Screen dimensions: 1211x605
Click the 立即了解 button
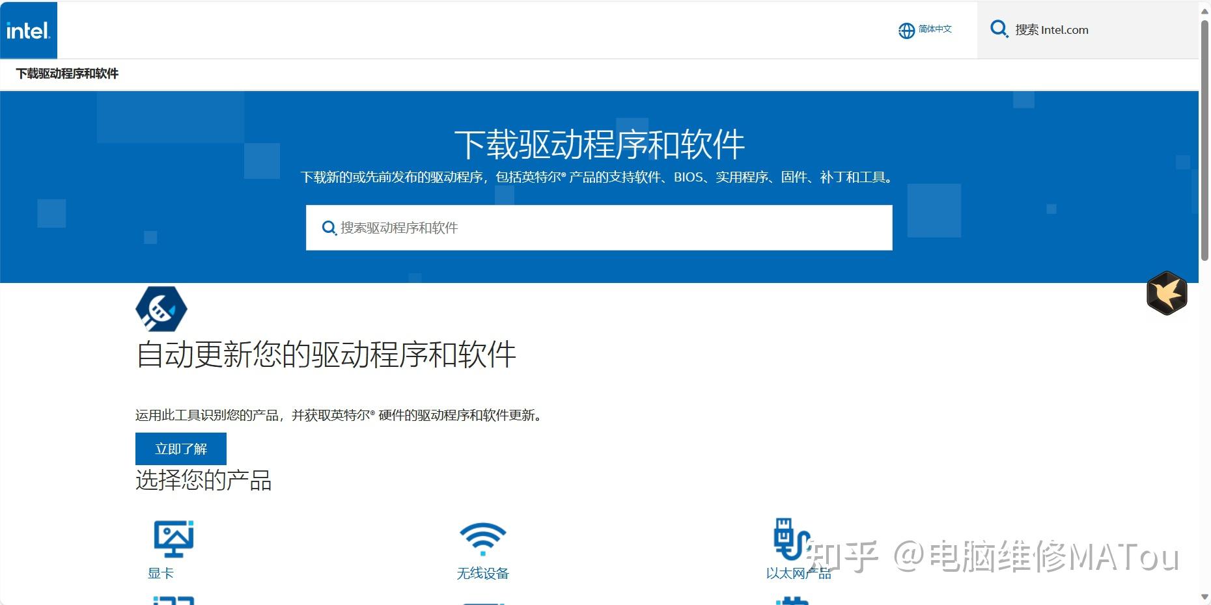click(181, 449)
